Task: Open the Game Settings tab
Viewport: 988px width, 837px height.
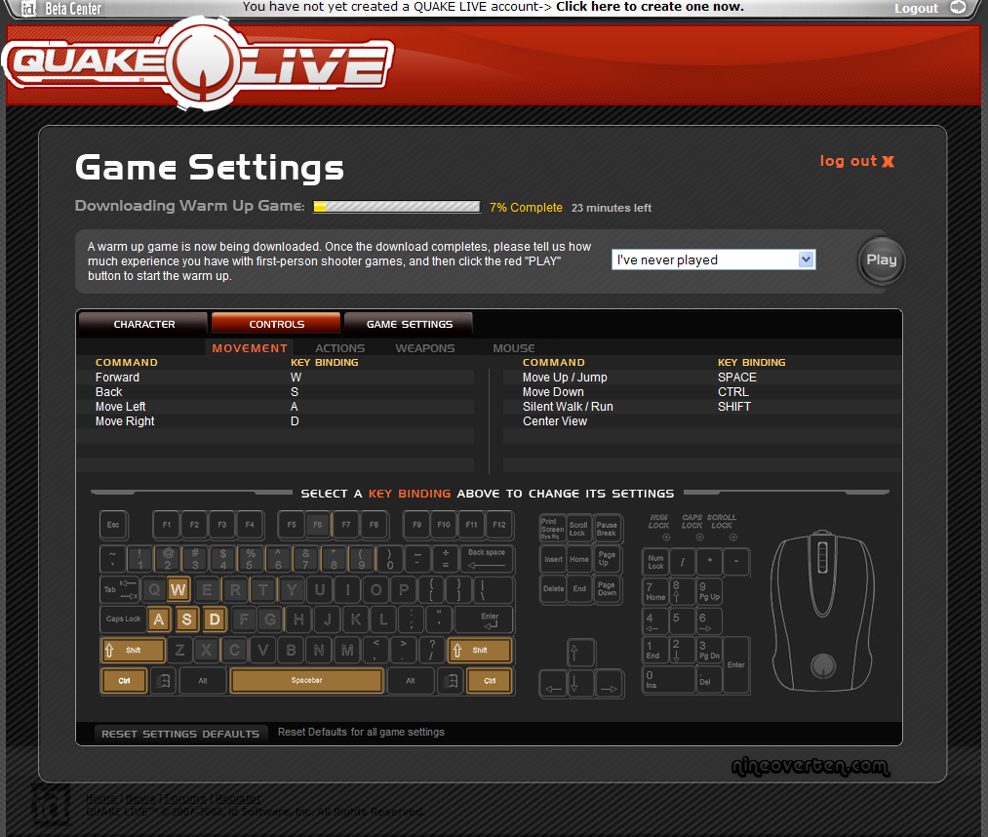Action: 409,324
